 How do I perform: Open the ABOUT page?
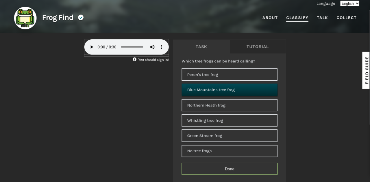pos(270,18)
